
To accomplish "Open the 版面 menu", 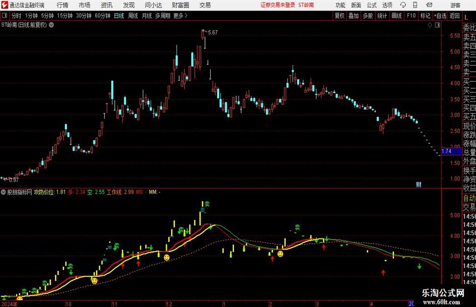I will tap(356, 5).
